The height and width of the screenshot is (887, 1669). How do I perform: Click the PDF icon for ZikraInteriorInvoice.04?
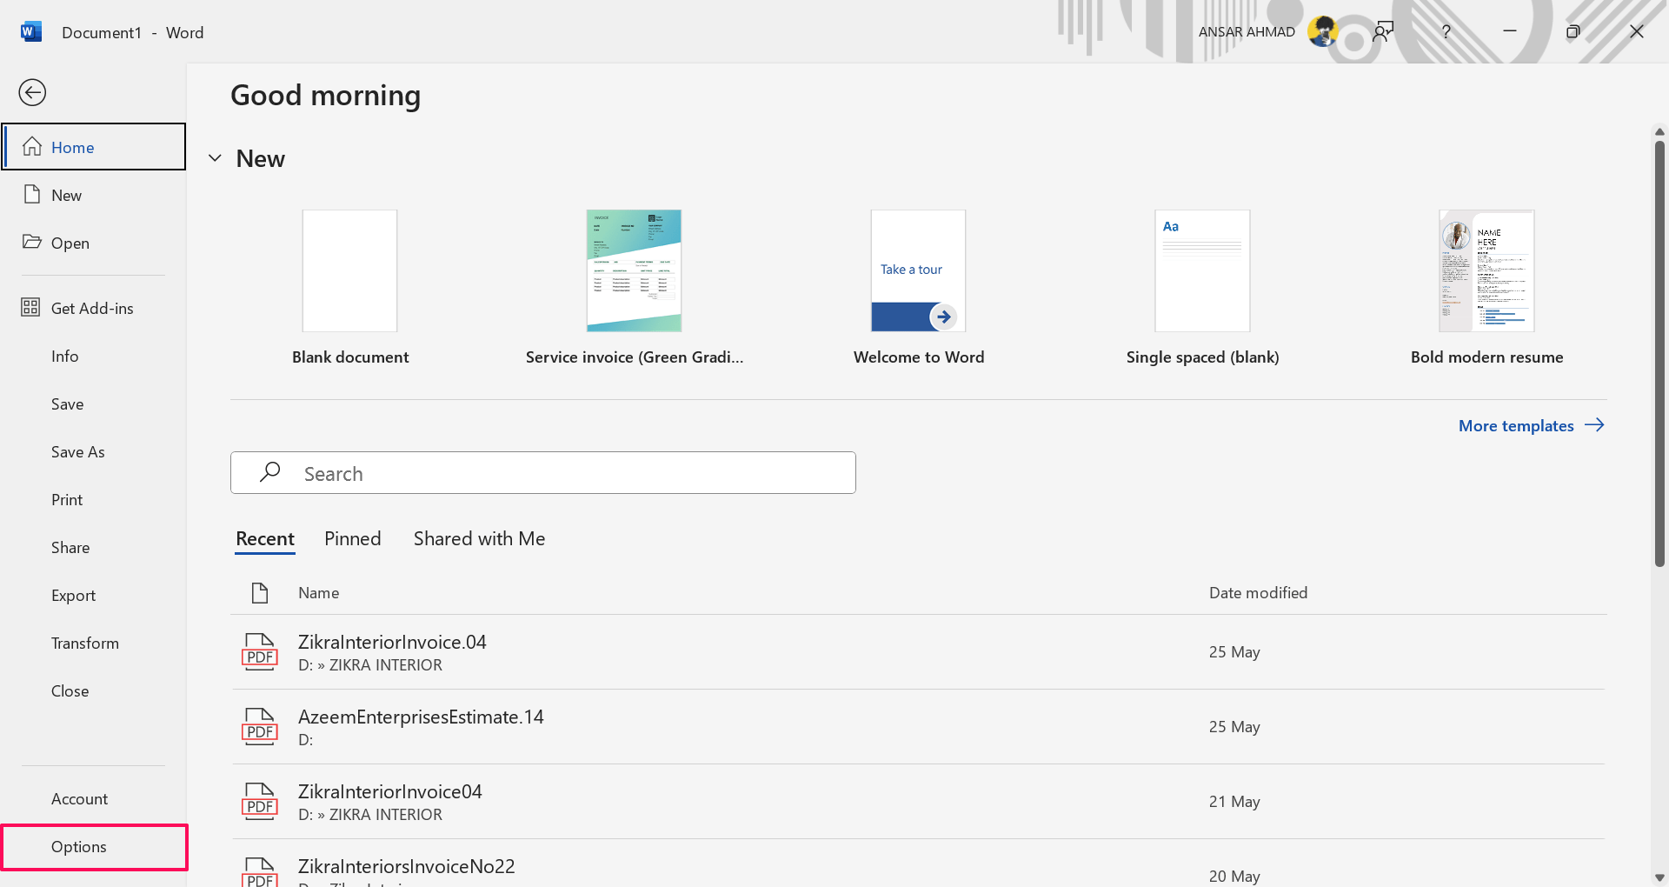click(x=259, y=651)
